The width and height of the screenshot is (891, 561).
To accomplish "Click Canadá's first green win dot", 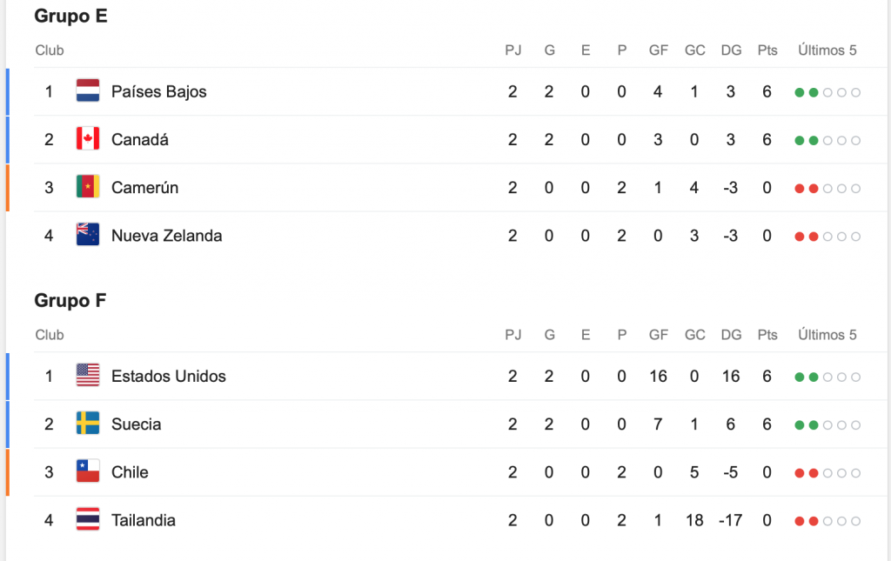I will tap(800, 140).
